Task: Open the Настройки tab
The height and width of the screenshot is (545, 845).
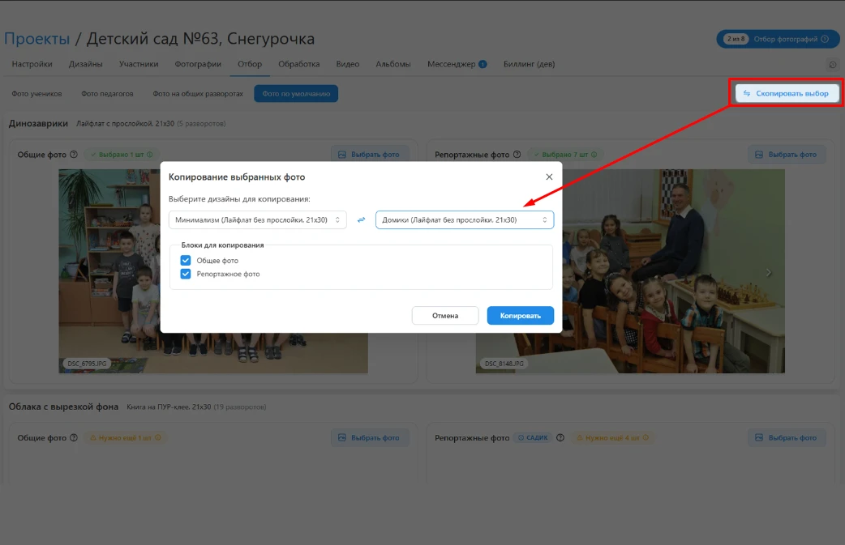Action: point(32,64)
